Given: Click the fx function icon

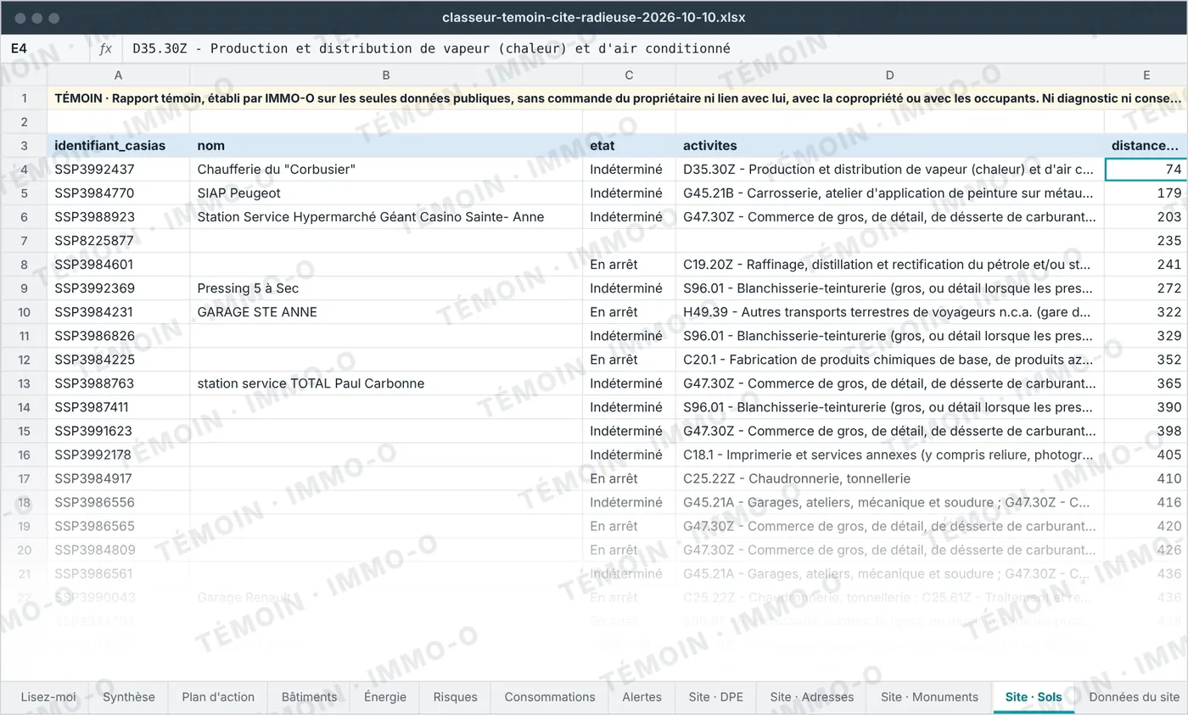Looking at the screenshot, I should pos(105,49).
